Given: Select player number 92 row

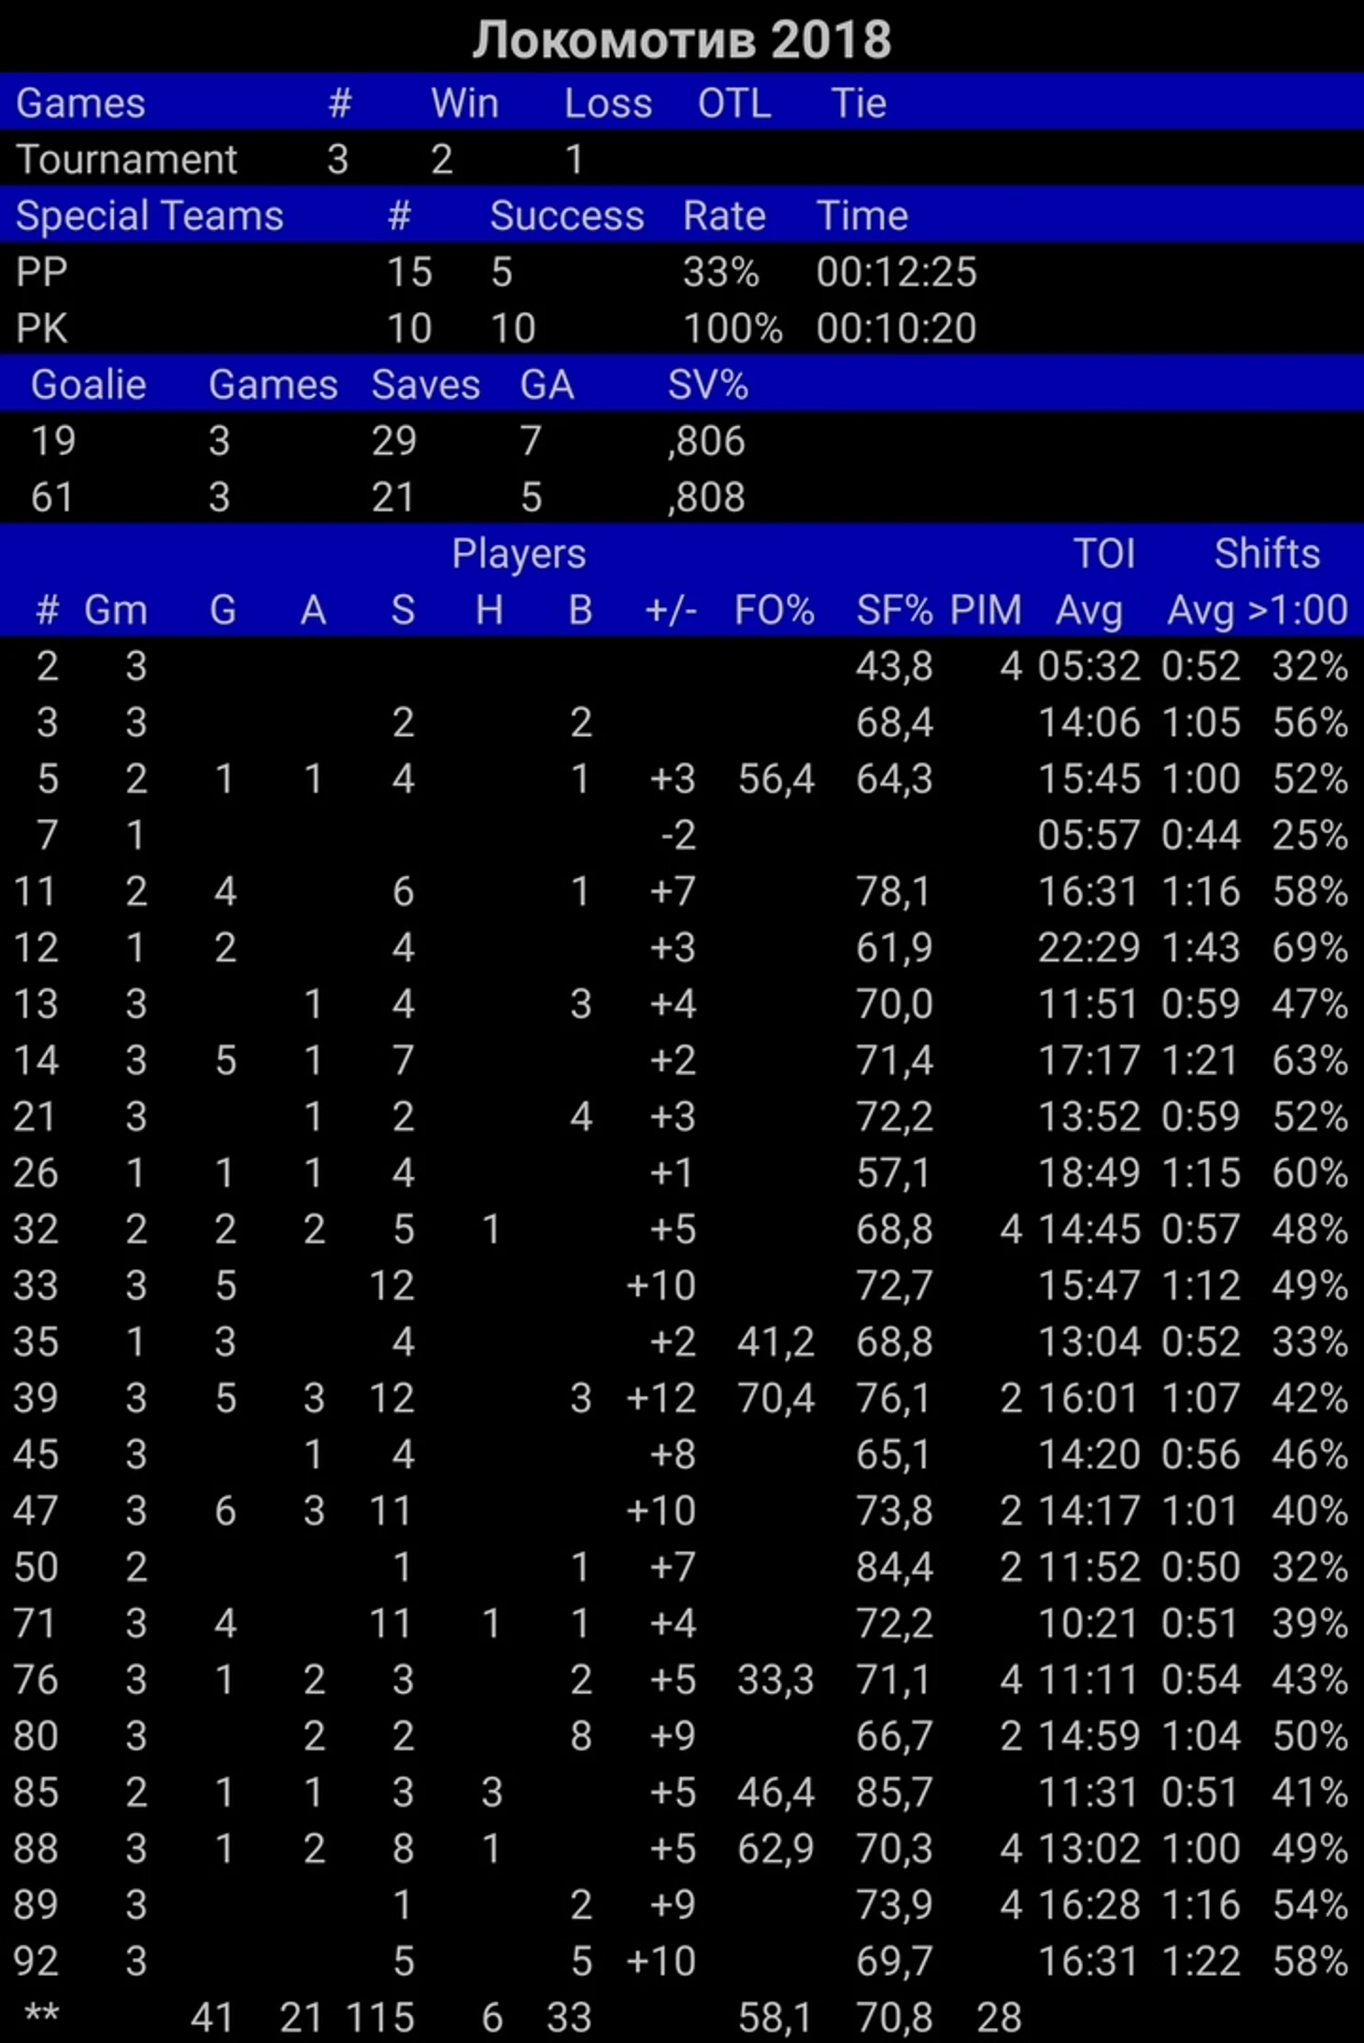Looking at the screenshot, I should coord(682,1961).
